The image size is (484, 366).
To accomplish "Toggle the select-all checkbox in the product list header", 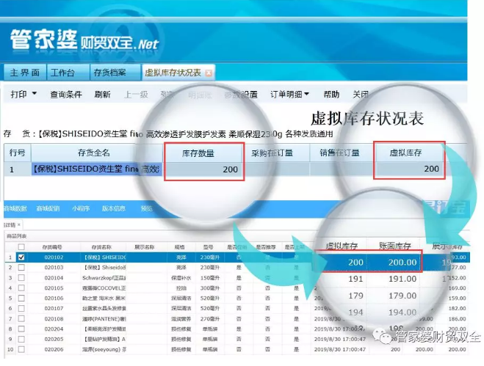I will click(x=21, y=247).
